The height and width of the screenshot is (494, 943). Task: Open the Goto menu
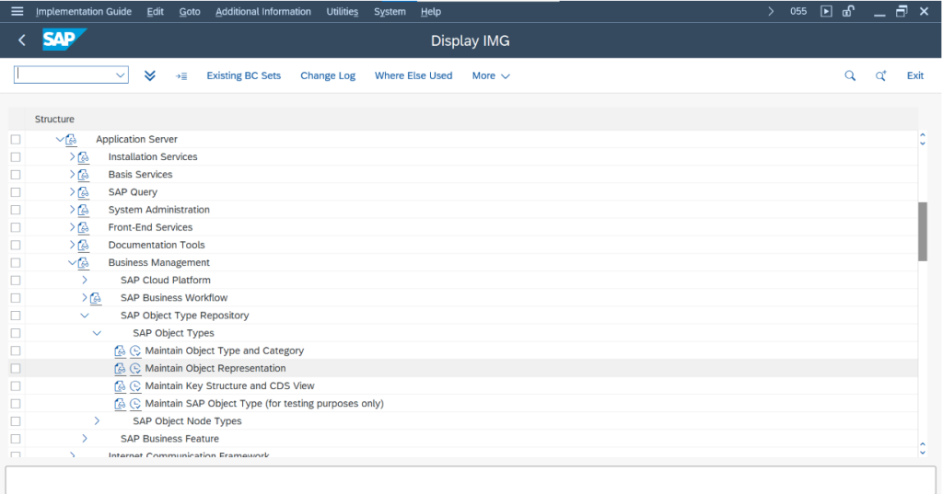click(190, 11)
